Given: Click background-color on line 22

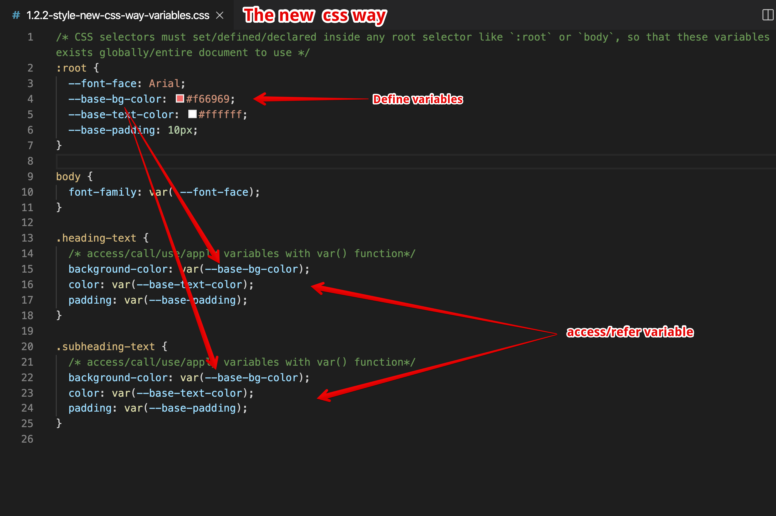Looking at the screenshot, I should [x=118, y=378].
